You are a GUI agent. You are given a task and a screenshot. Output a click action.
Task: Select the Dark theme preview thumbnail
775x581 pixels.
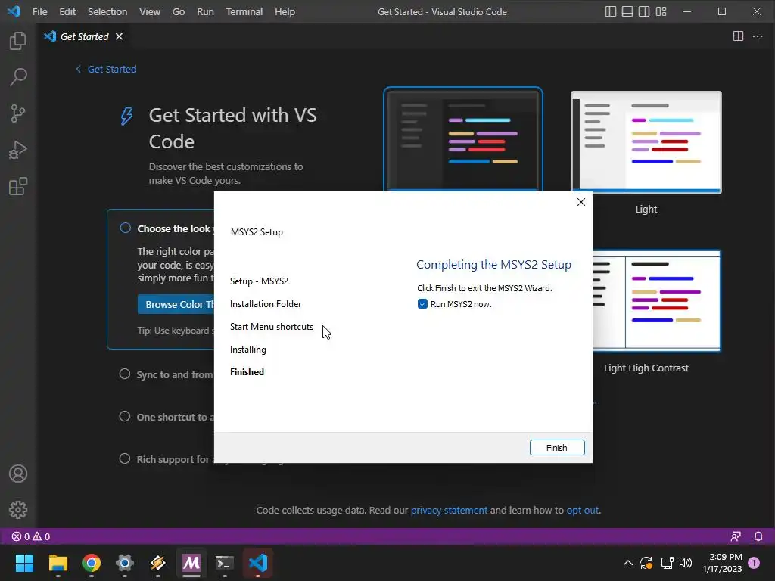point(463,139)
